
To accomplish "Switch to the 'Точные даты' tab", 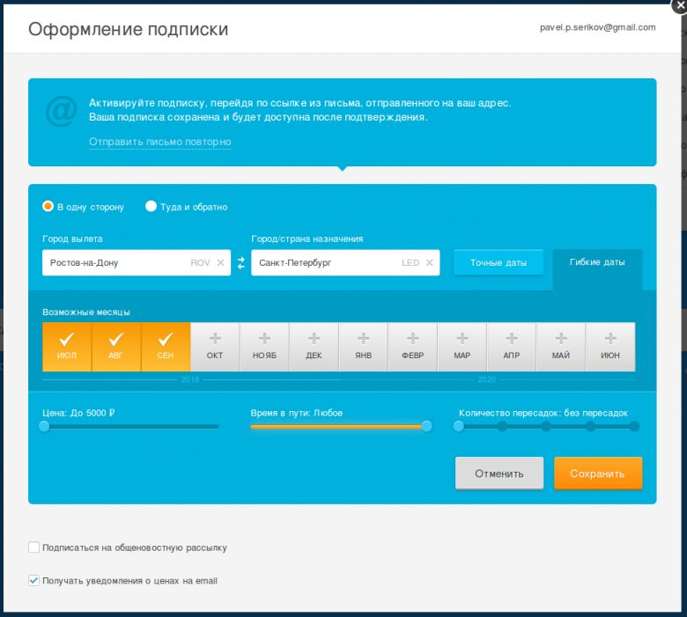I will click(499, 262).
